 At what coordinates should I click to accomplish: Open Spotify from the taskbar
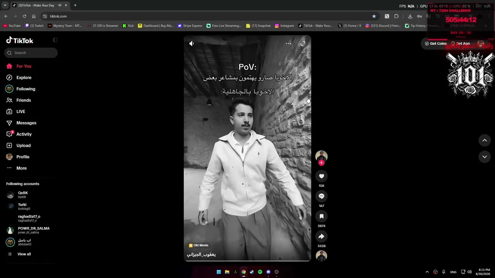tap(260, 272)
